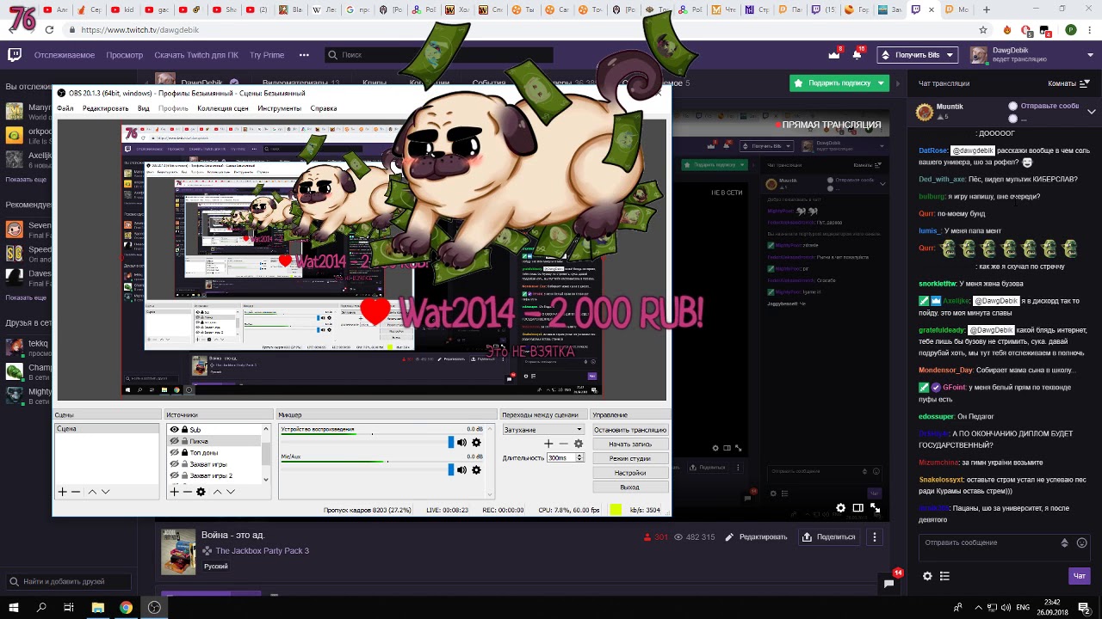1102x619 pixels.
Task: Open source properties gear in Sources panel
Action: coord(201,492)
